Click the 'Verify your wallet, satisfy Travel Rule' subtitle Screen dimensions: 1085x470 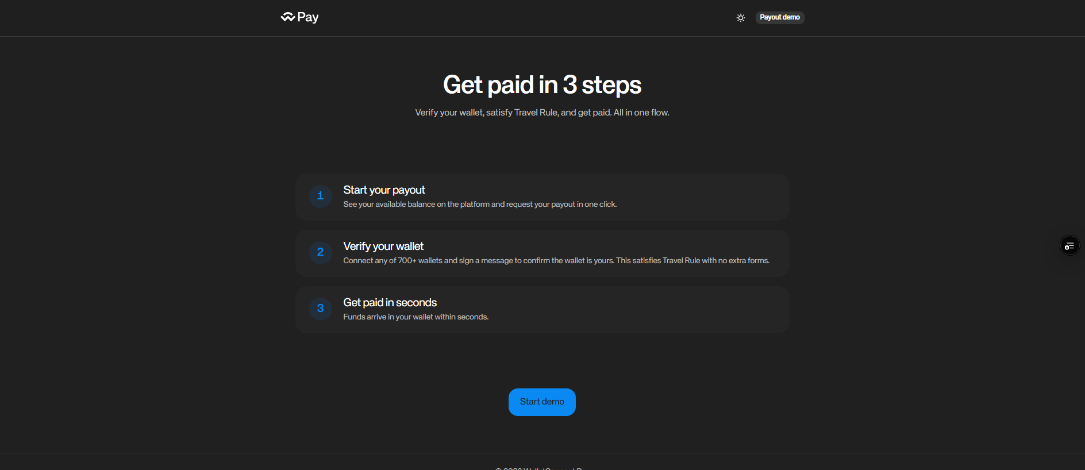tap(542, 113)
